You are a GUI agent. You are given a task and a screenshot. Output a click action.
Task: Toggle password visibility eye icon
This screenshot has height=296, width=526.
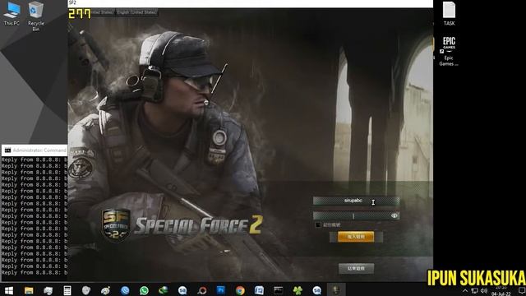tap(394, 215)
